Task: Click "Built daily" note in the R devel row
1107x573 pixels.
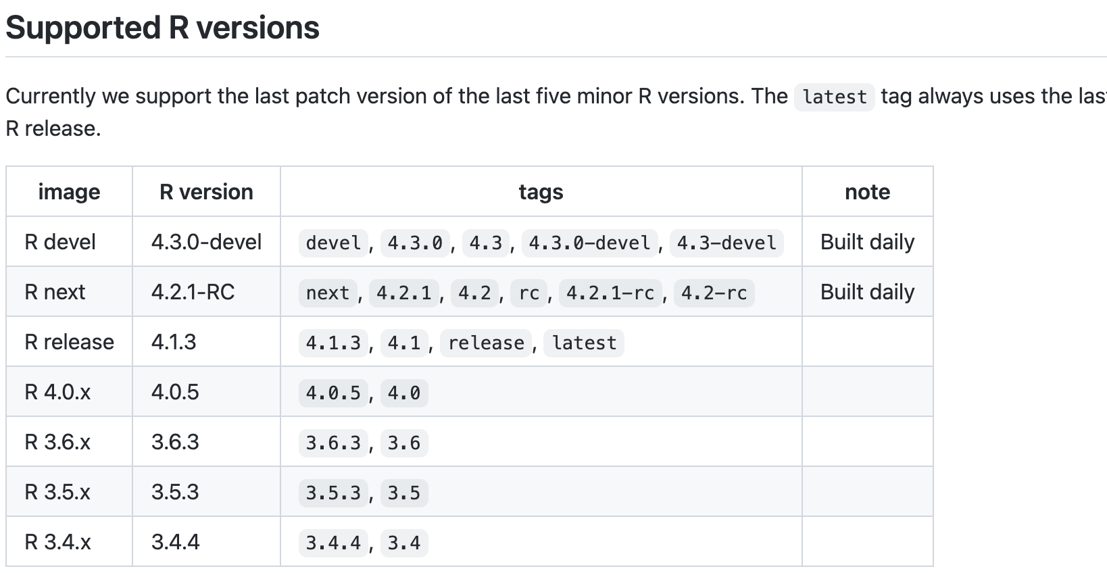Action: coord(867,242)
